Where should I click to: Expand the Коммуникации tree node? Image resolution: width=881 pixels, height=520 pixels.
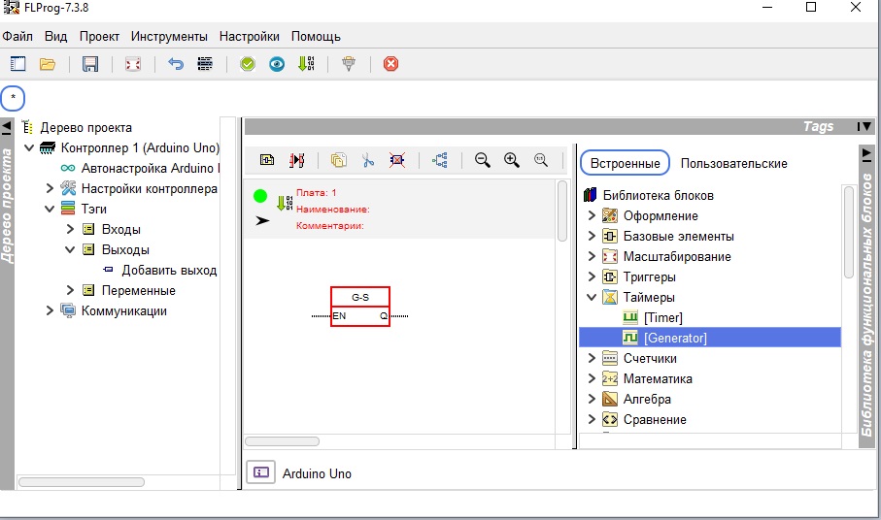[x=50, y=311]
